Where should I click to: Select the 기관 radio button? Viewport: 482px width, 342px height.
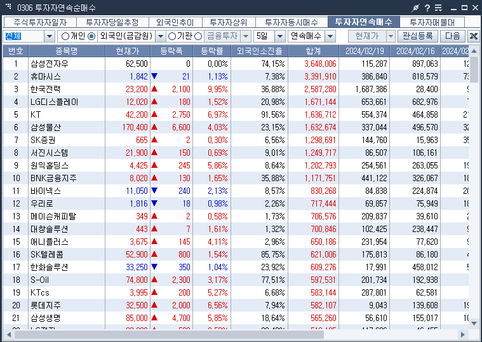click(172, 36)
